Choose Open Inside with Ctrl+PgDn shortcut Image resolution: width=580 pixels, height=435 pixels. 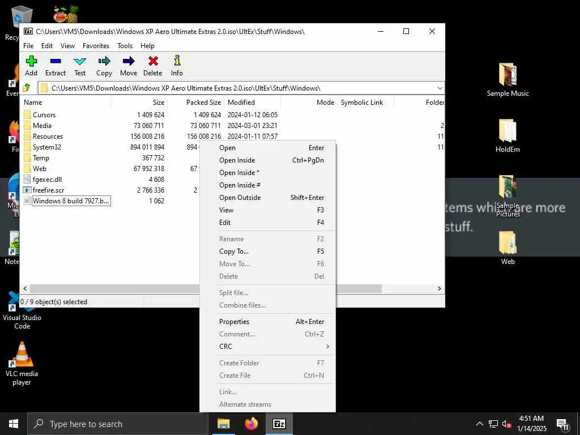267,160
